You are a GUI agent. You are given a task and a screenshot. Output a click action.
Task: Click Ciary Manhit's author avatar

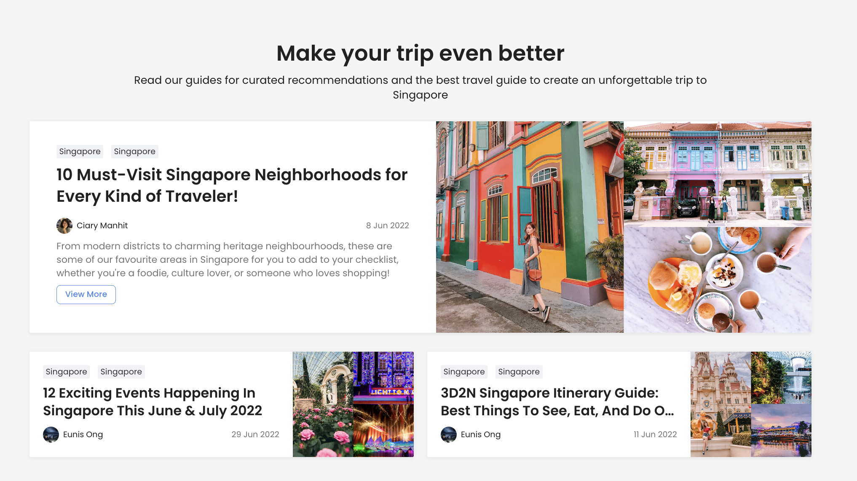coord(64,226)
